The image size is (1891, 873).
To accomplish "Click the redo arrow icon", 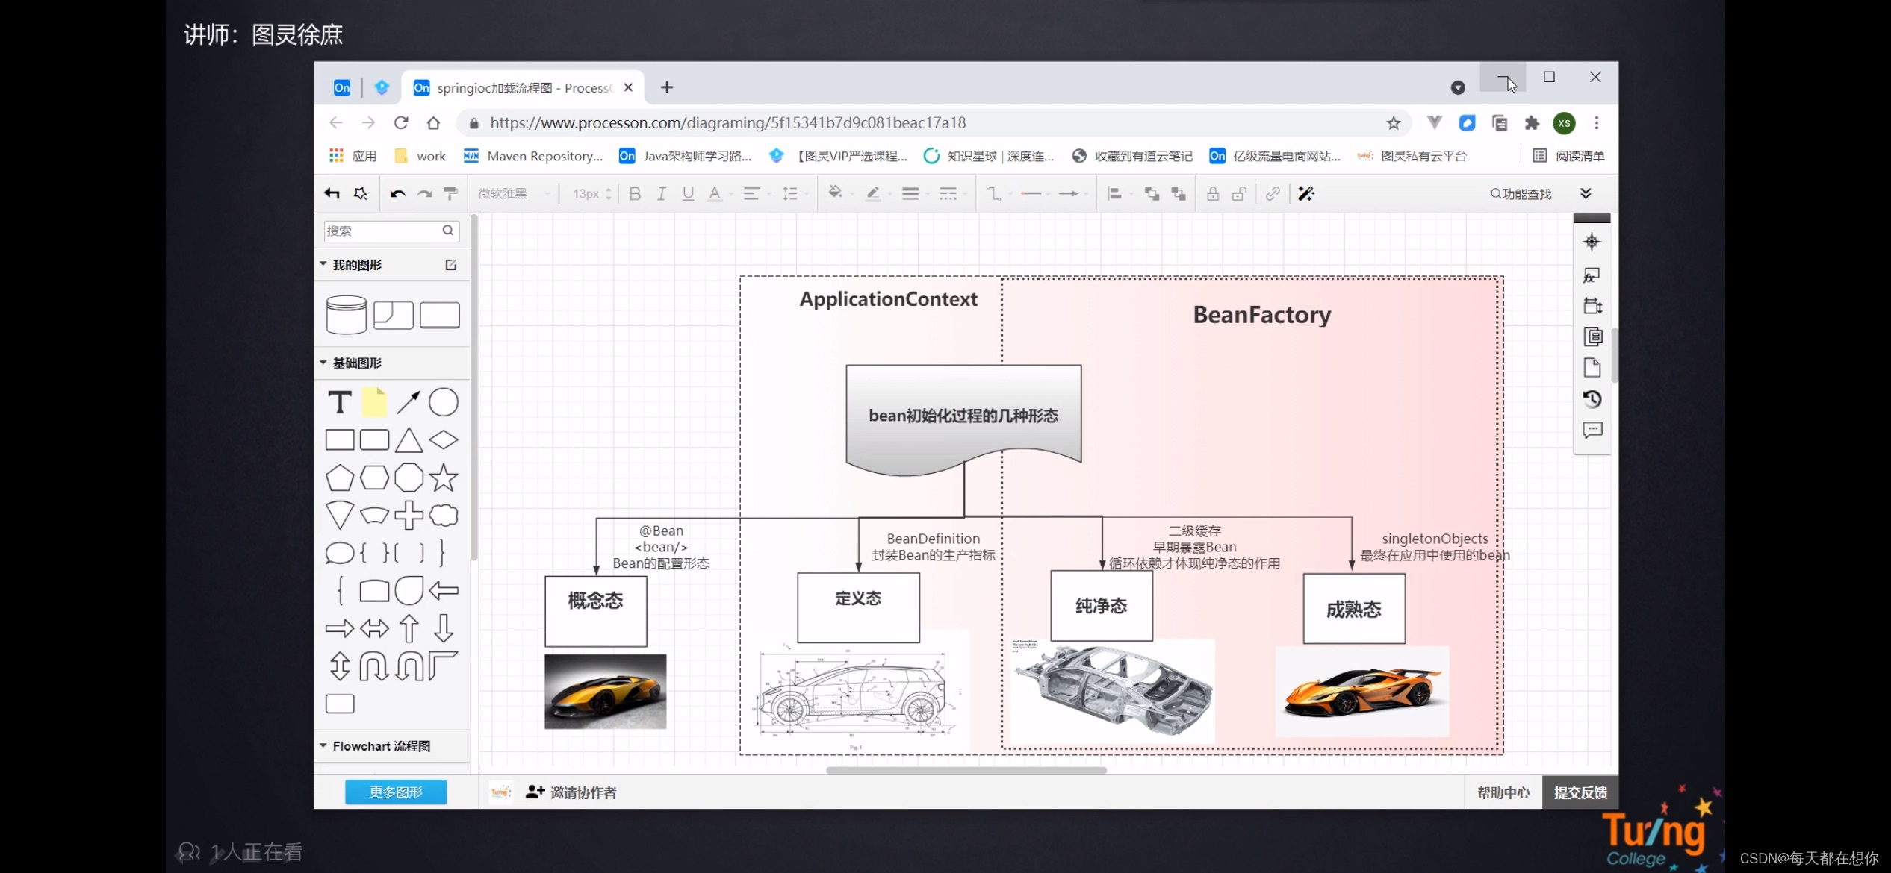I will pyautogui.click(x=422, y=194).
